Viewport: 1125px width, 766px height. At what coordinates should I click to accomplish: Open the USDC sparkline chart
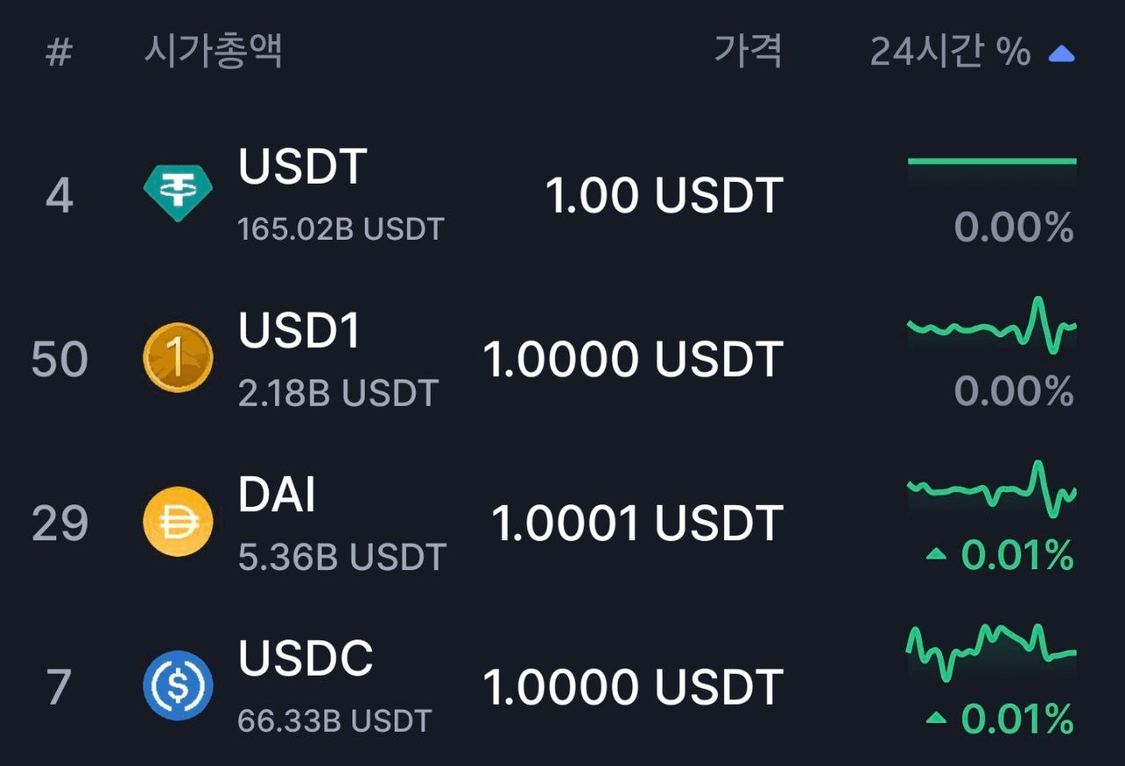[x=991, y=652]
